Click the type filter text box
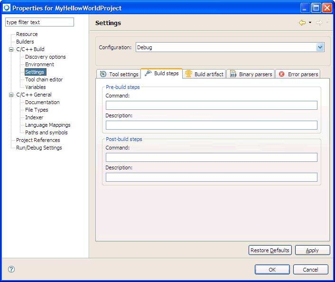 coord(39,22)
